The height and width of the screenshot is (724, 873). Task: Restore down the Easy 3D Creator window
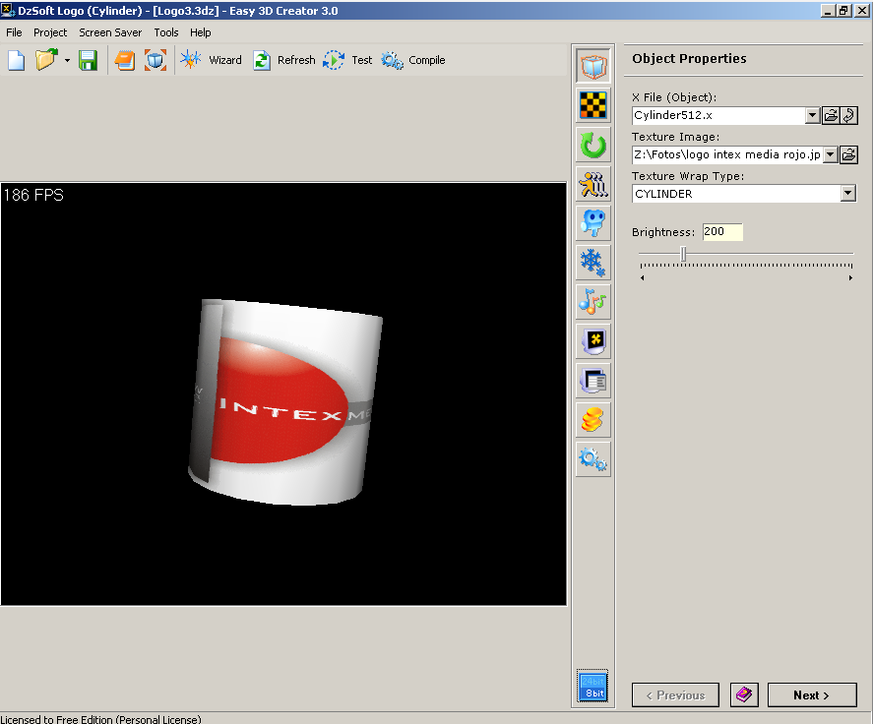tap(844, 10)
